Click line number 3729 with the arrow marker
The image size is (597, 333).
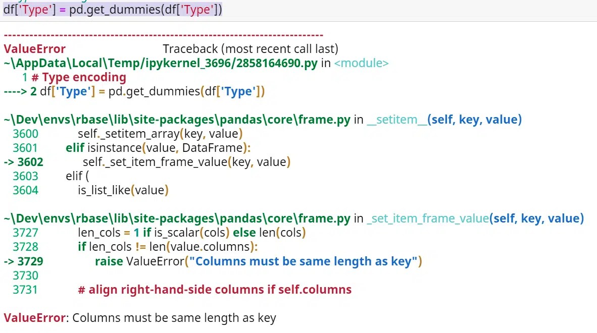(23, 261)
